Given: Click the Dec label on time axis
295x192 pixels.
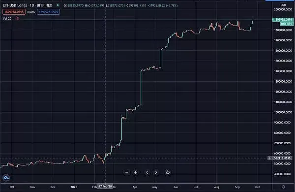Looking at the screenshot, I should [53, 187].
